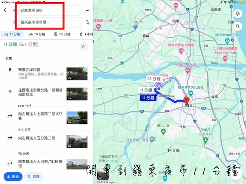Share the route using the share icon
Viewport: 246px width, 184px height.
click(x=84, y=46)
